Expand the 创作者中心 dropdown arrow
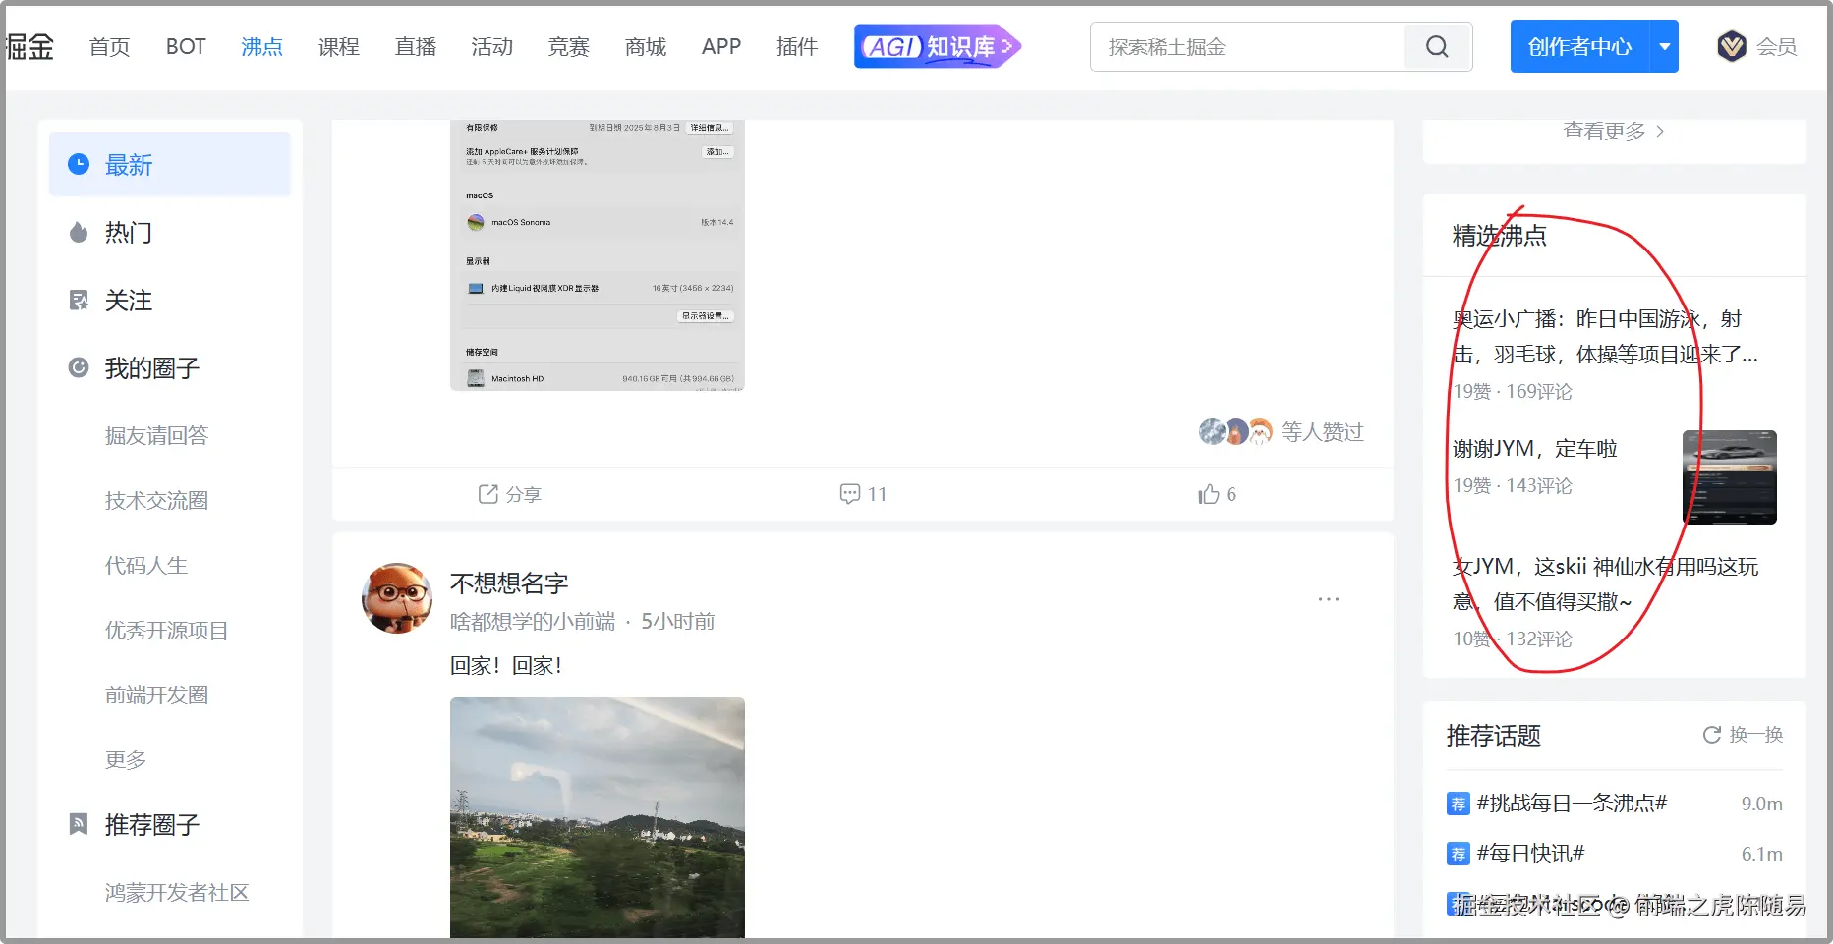1833x944 pixels. coord(1664,46)
